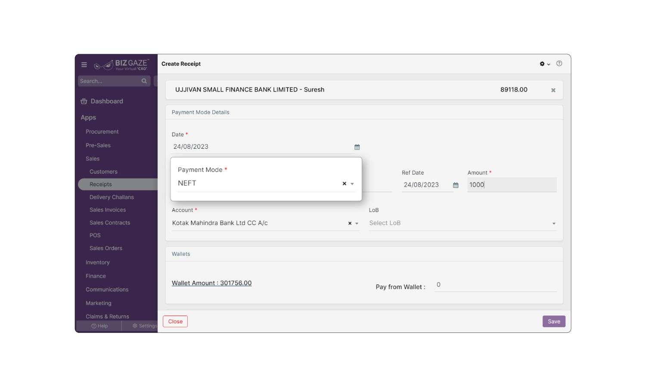Open Inventory in the sidebar
This screenshot has height=387, width=646.
[98, 262]
